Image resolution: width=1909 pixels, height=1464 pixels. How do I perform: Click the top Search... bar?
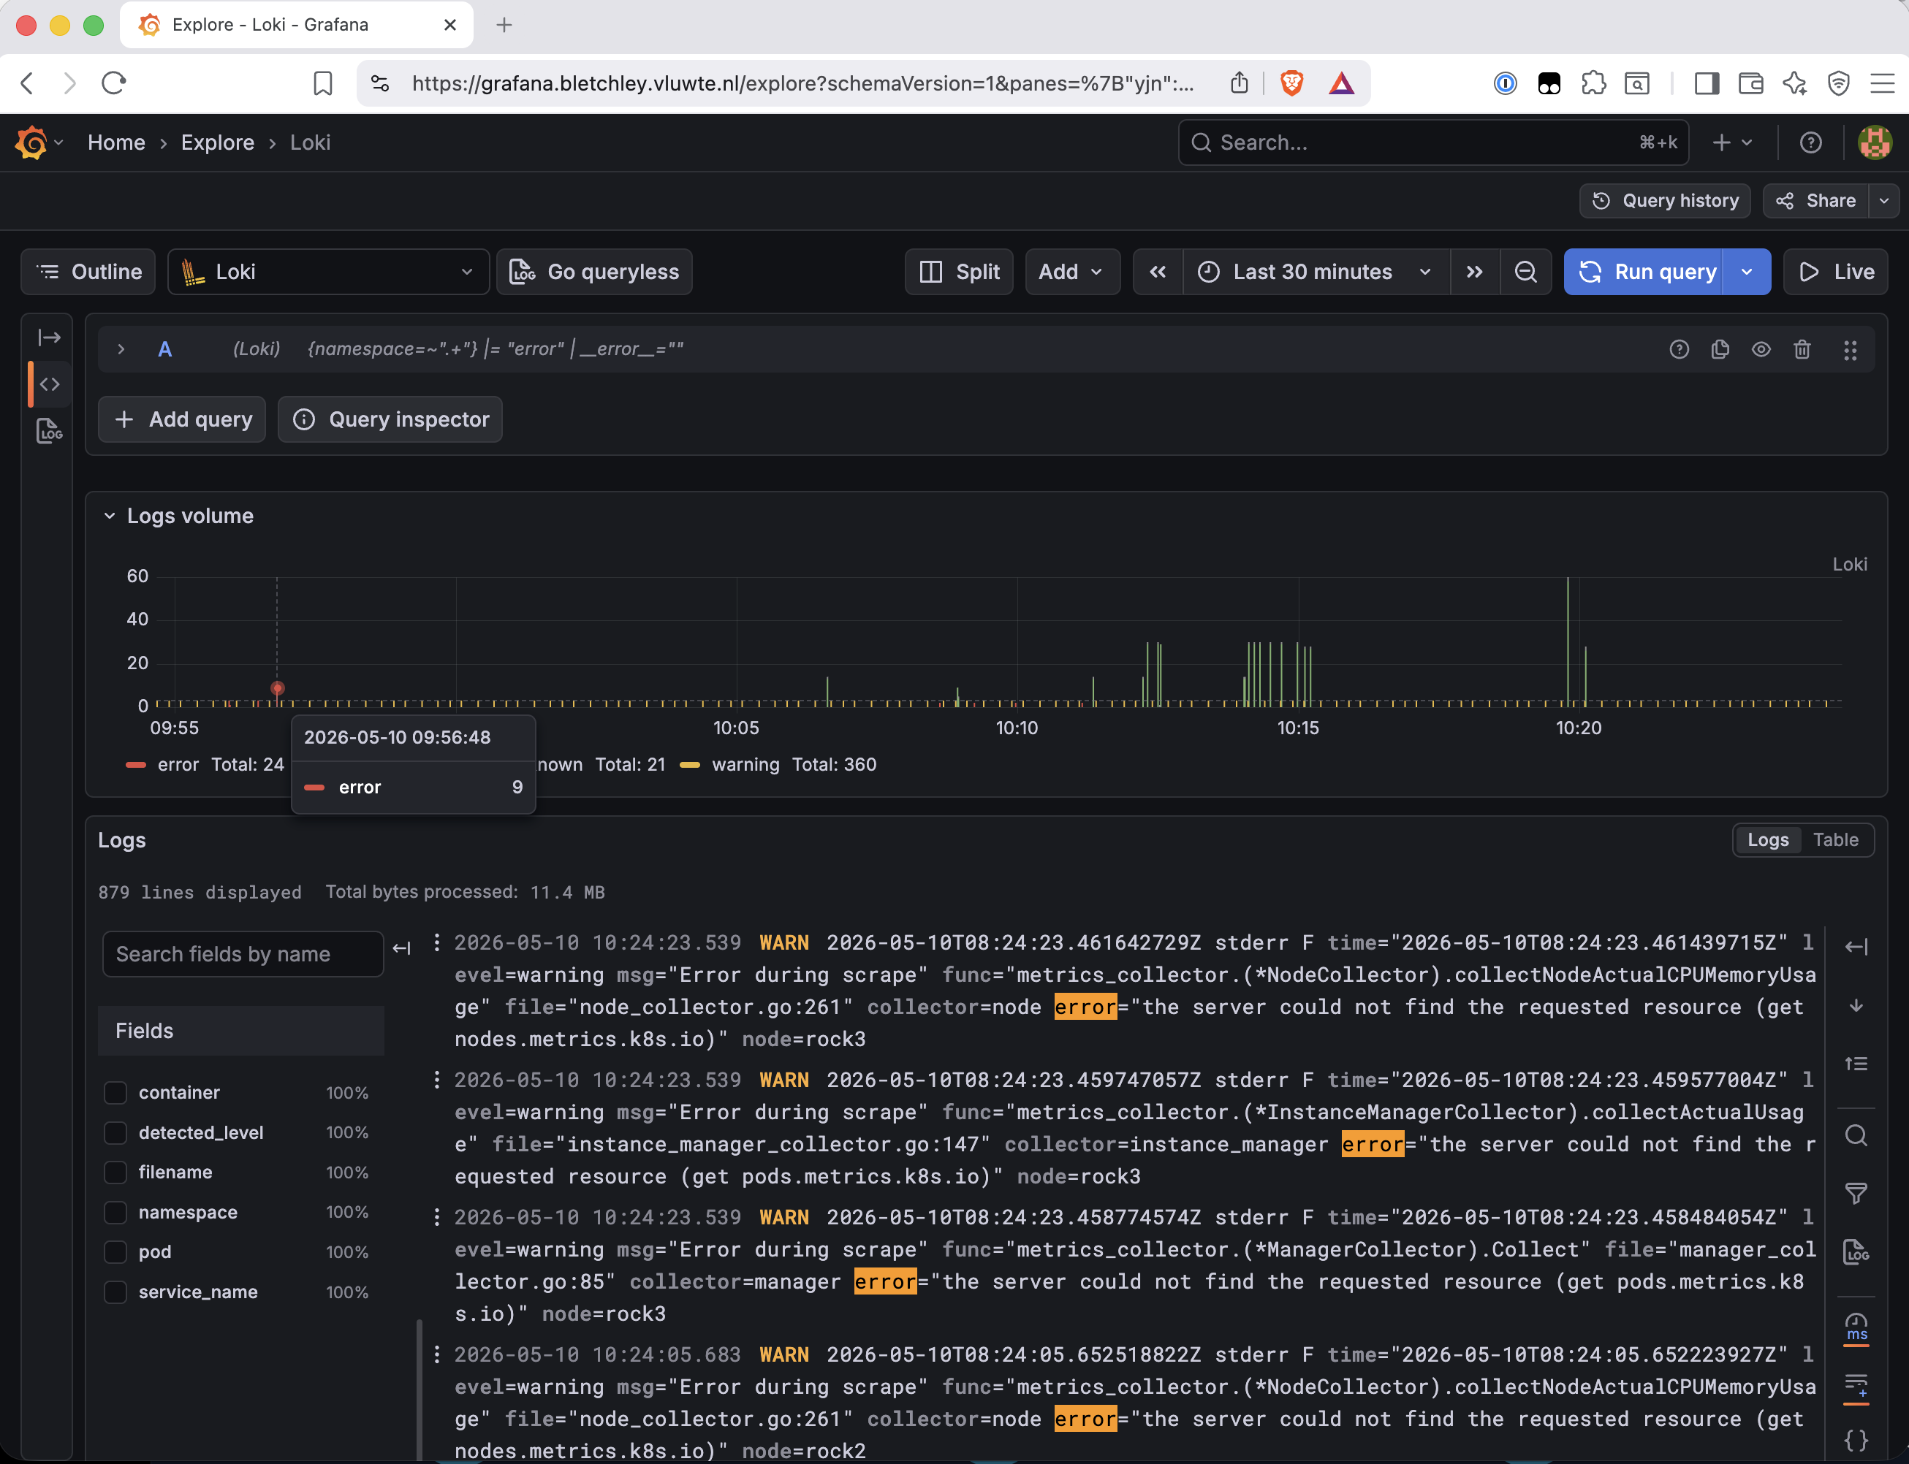[x=1433, y=142]
